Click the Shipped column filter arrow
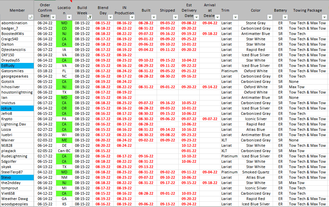 [175, 17]
